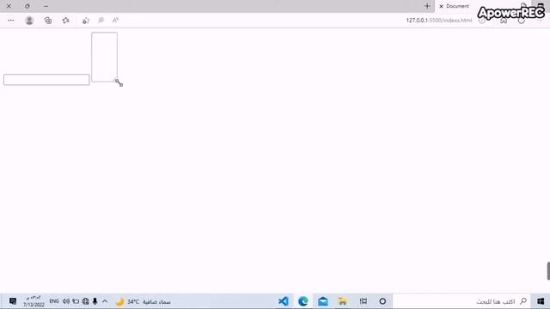Open File Explorer from taskbar
The height and width of the screenshot is (309, 550).
tap(343, 301)
